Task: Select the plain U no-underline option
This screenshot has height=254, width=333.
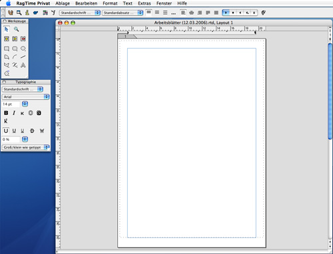Action: point(6,131)
